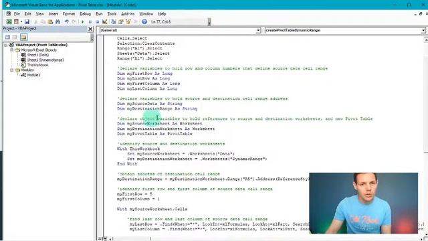Image resolution: width=428 pixels, height=241 pixels.
Task: Select the Modules folder label
Action: pyautogui.click(x=27, y=70)
